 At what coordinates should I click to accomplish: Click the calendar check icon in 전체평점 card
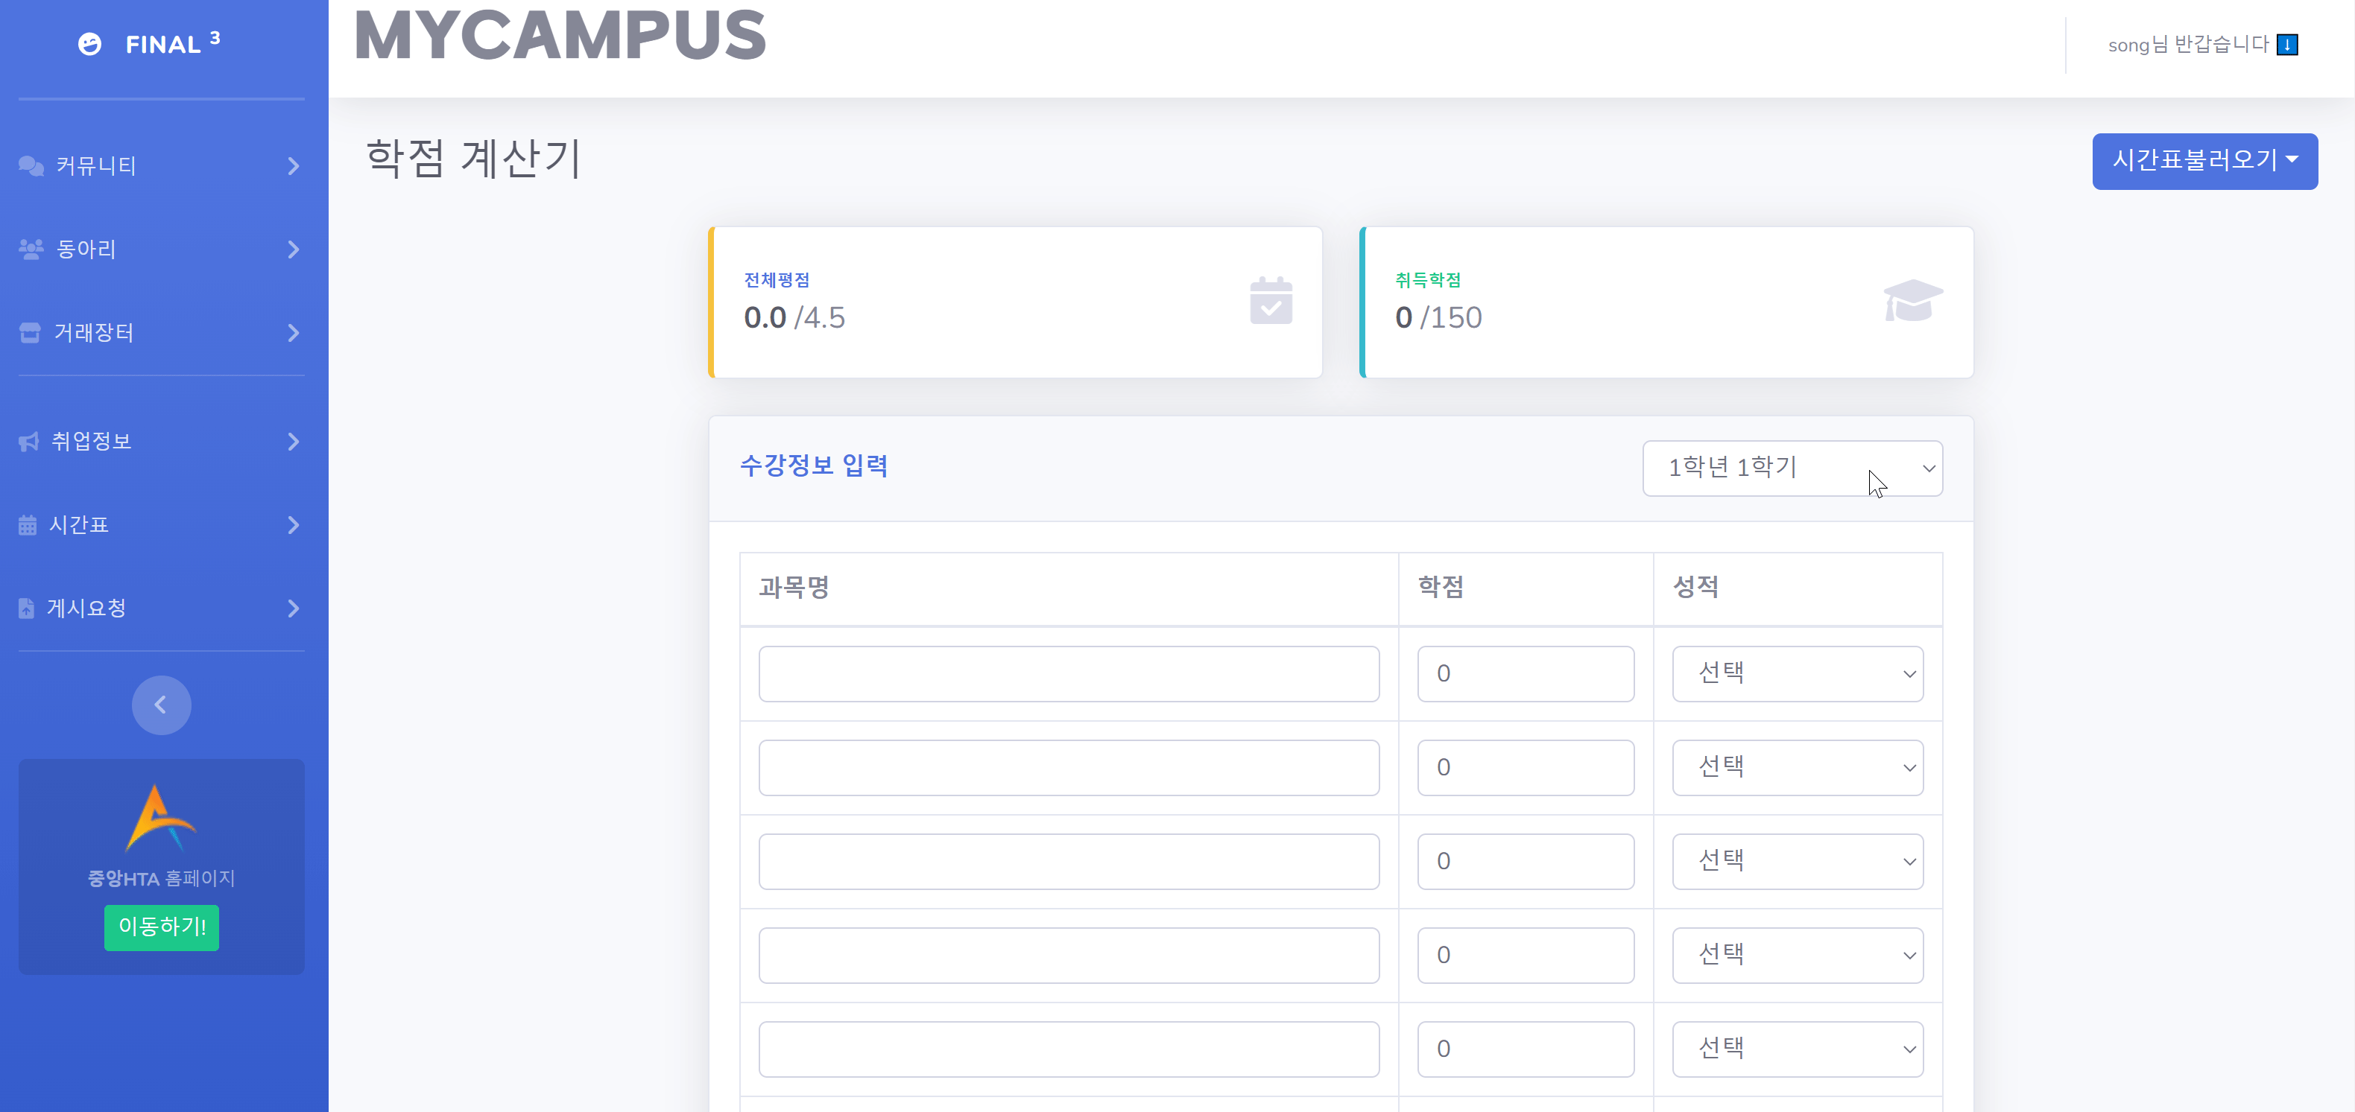tap(1270, 302)
